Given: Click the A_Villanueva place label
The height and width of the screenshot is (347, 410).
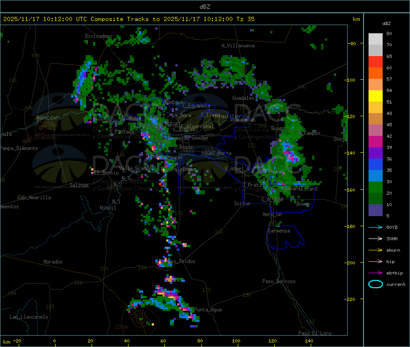Looking at the screenshot, I should [238, 46].
